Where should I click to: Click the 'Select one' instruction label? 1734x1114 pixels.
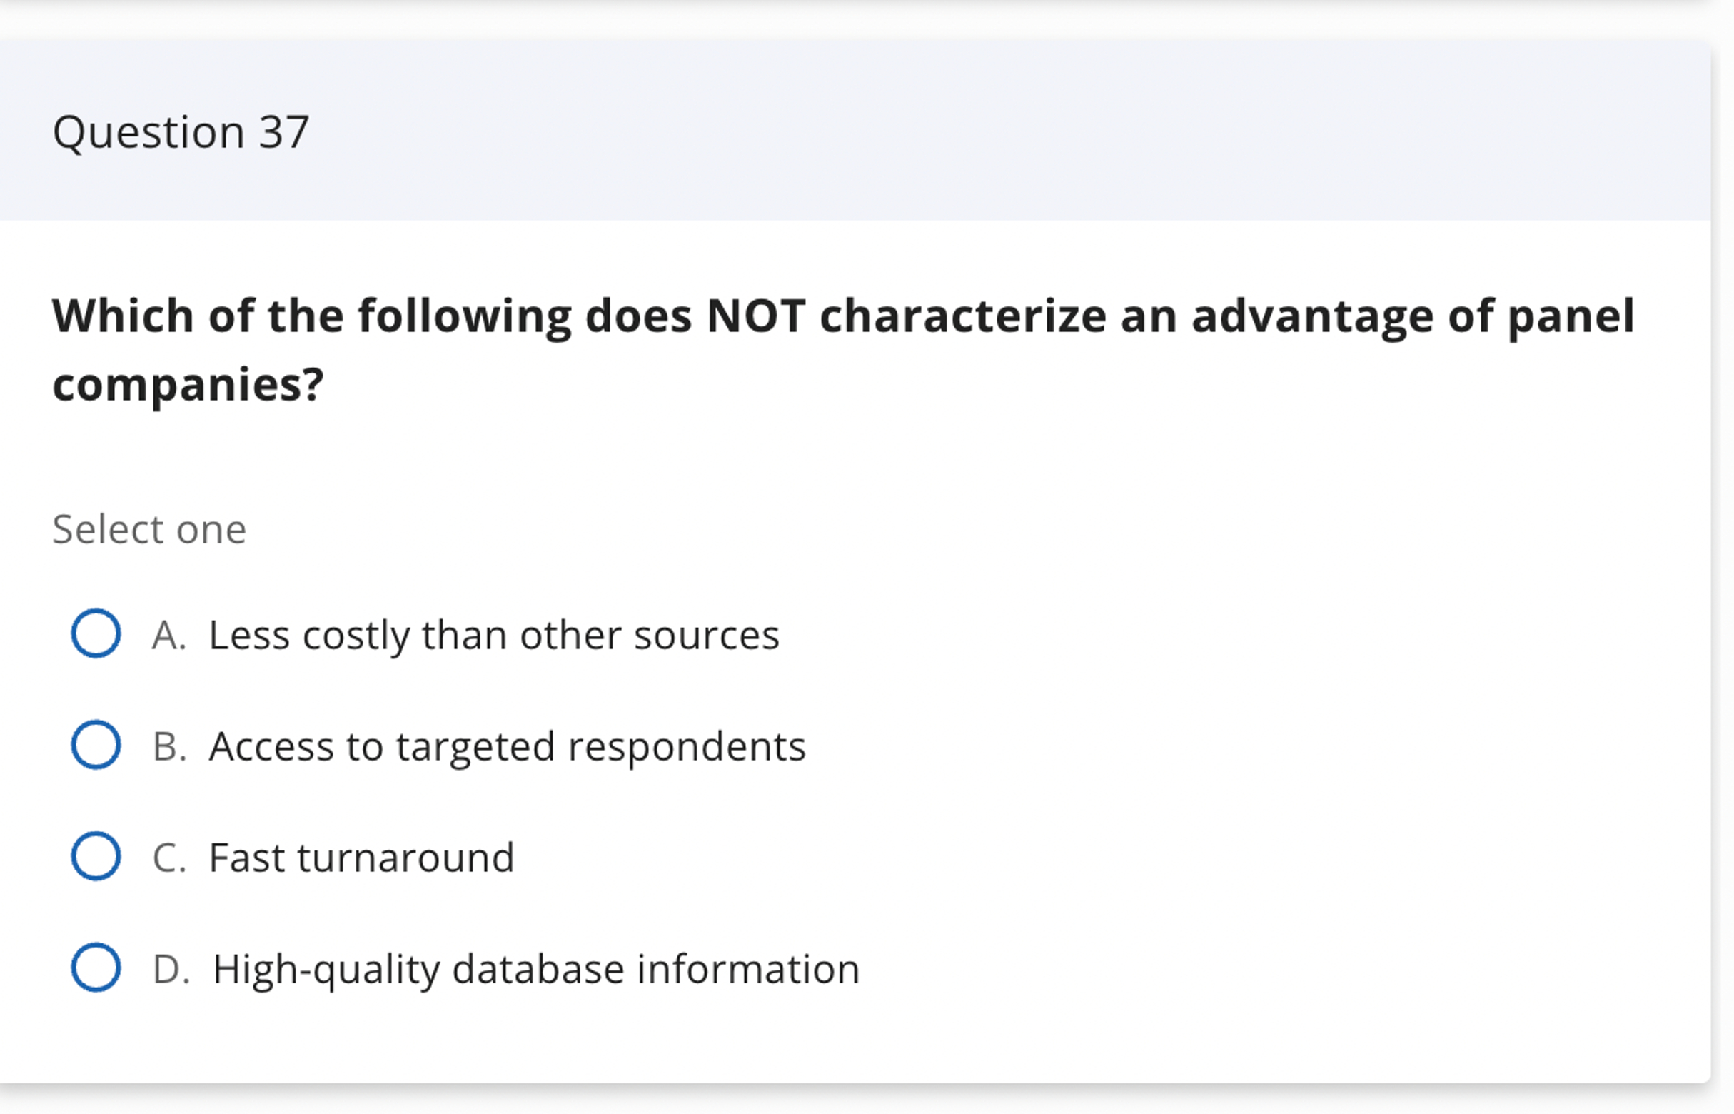[x=150, y=528]
